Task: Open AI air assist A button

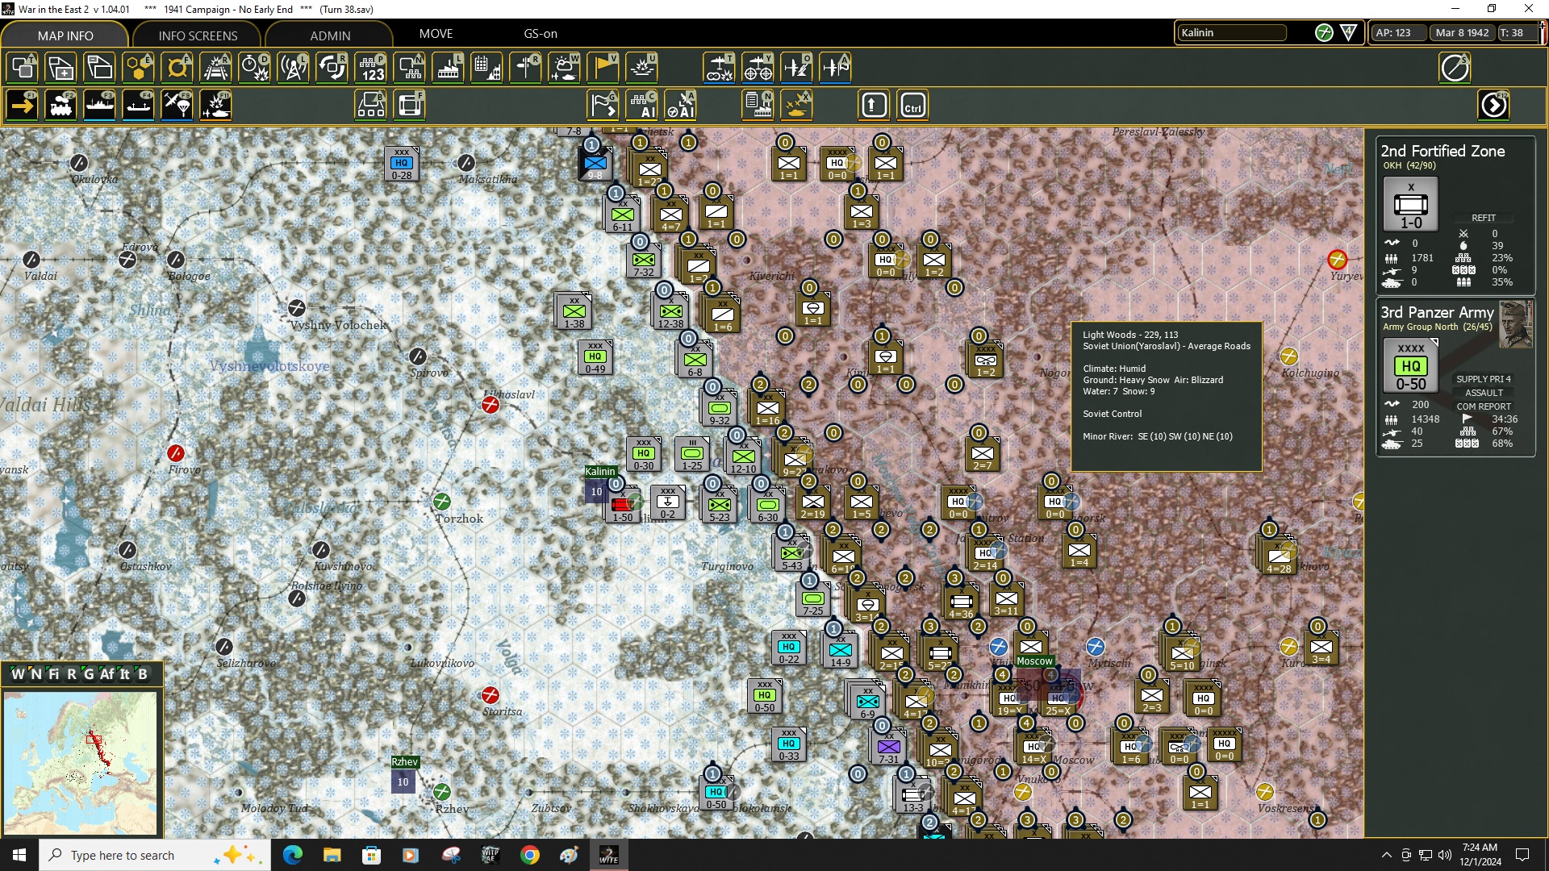Action: [x=681, y=106]
